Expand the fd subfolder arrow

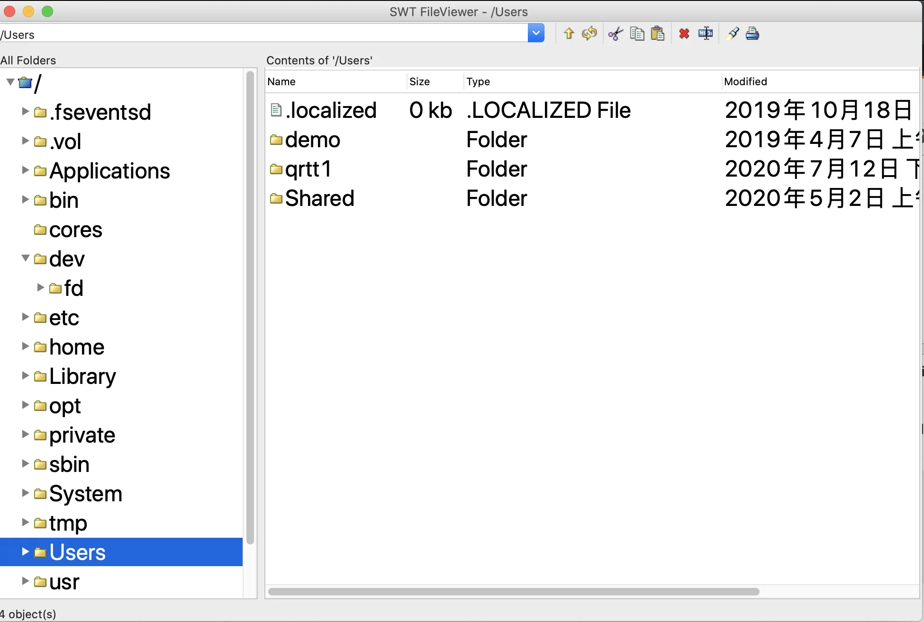(41, 288)
